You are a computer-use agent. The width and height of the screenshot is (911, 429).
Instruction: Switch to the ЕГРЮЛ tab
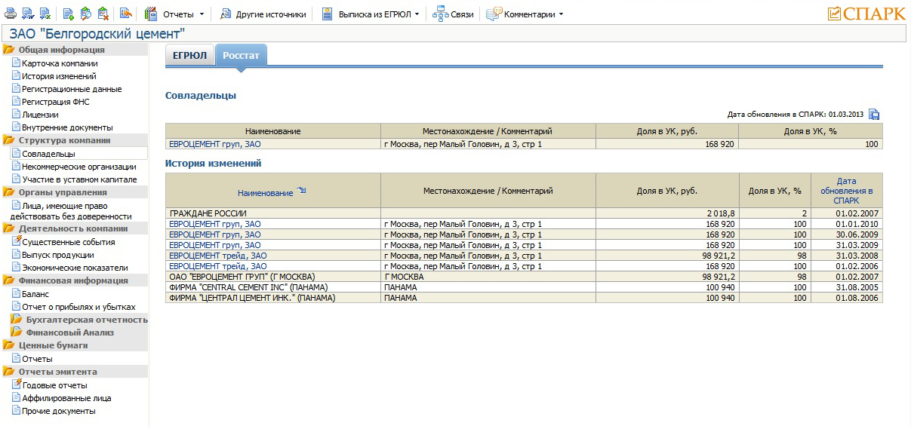[189, 56]
